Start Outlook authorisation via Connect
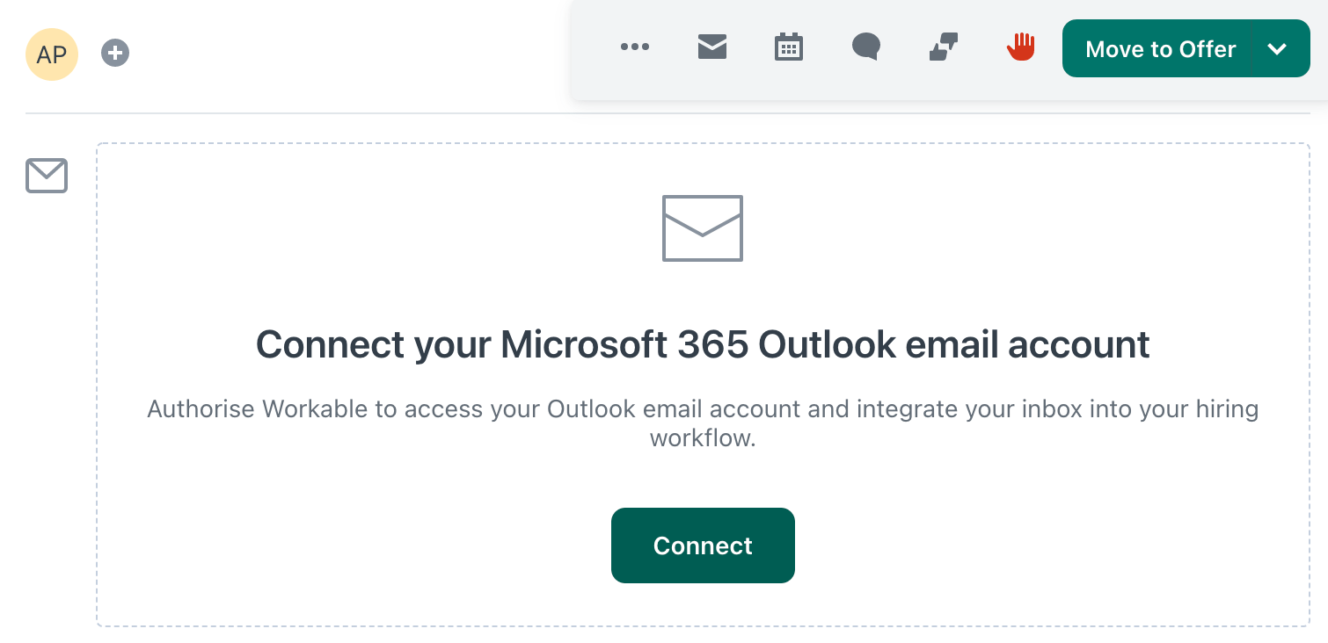This screenshot has height=643, width=1328. 703,545
